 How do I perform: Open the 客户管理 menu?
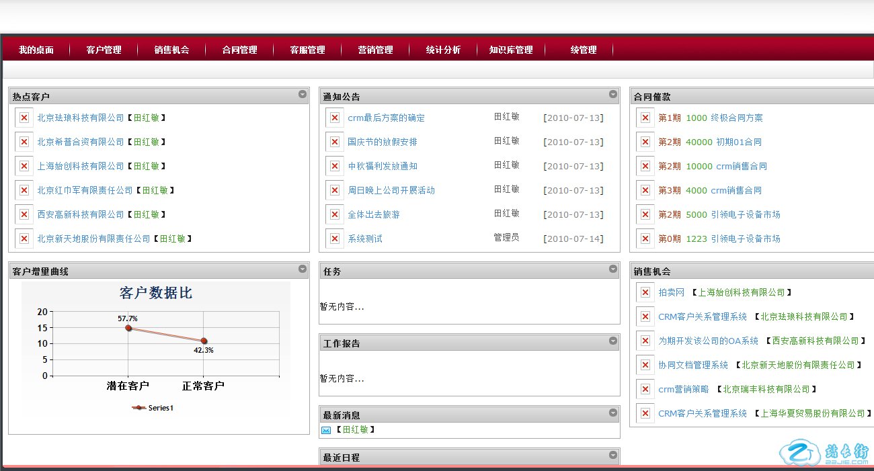[x=104, y=50]
